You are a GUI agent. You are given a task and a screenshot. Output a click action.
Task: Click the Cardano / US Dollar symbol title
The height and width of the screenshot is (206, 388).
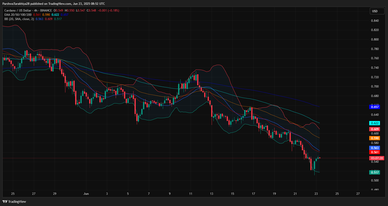(x=18, y=10)
